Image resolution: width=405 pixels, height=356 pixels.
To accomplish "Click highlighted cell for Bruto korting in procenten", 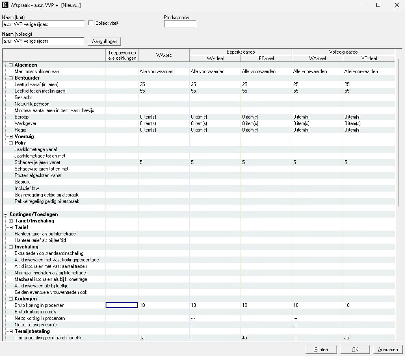I will point(121,305).
